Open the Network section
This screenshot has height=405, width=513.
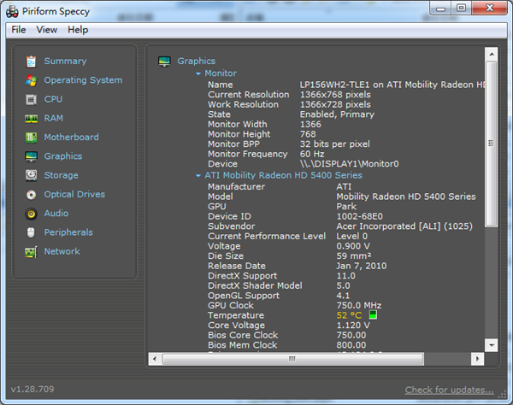coord(62,251)
